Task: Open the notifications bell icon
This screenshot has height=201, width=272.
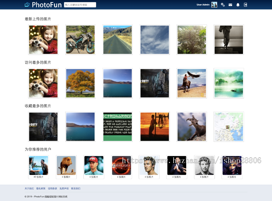Action: coord(238,5)
